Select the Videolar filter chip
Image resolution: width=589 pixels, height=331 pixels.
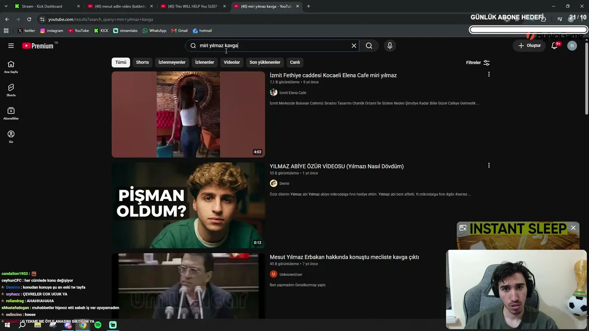(x=232, y=62)
